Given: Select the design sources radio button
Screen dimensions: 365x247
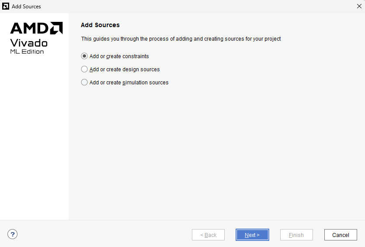Looking at the screenshot, I should (x=84, y=70).
